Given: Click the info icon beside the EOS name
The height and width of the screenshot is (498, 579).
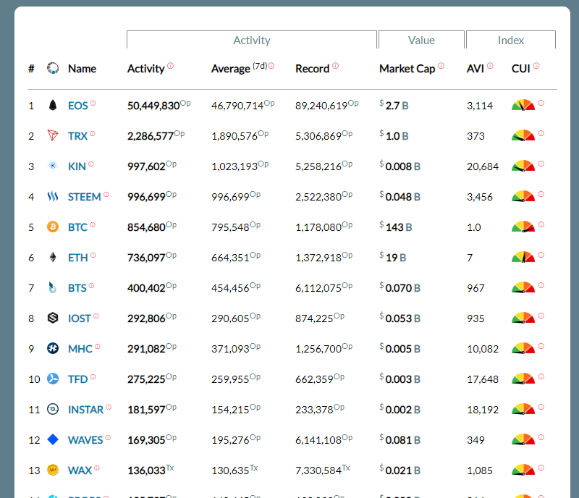Looking at the screenshot, I should click(x=93, y=103).
